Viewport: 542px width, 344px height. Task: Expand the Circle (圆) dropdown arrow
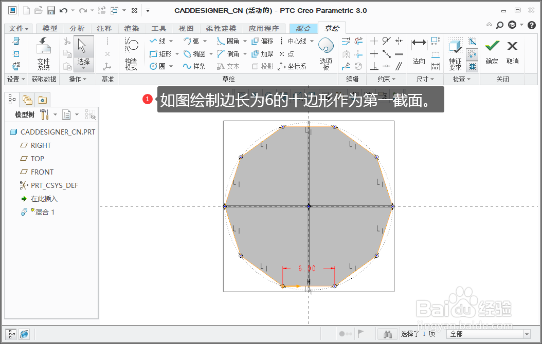(x=171, y=66)
